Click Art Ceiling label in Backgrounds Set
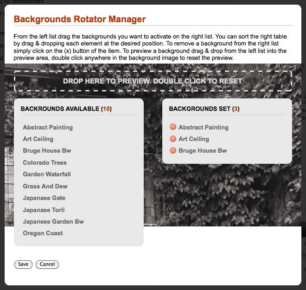This screenshot has width=306, height=290. coord(194,139)
